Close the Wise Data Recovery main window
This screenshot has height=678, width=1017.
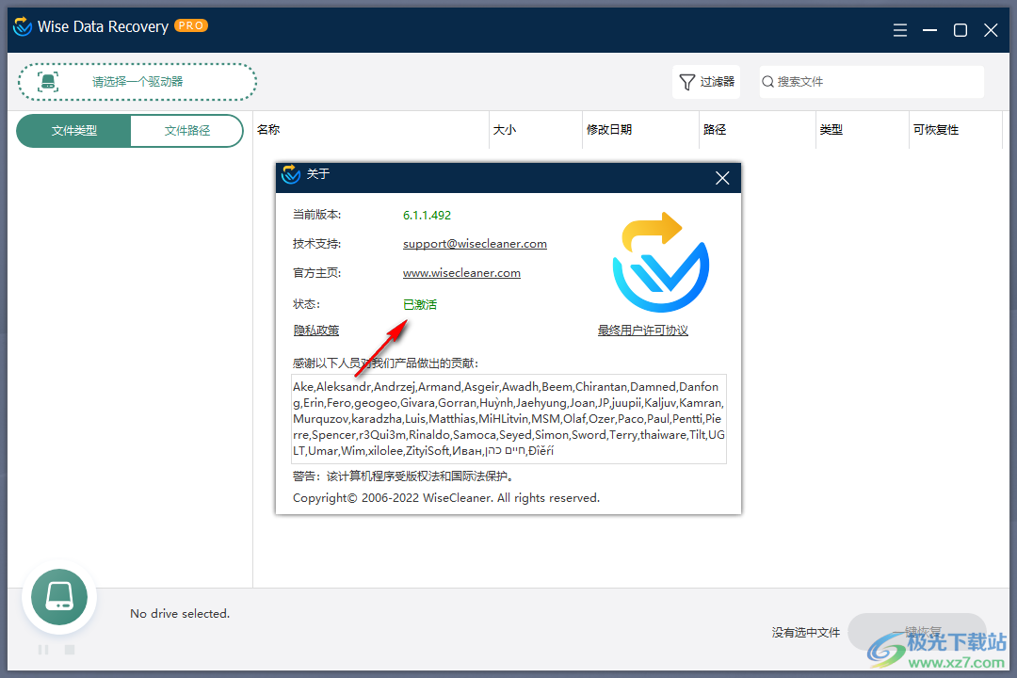pos(991,30)
